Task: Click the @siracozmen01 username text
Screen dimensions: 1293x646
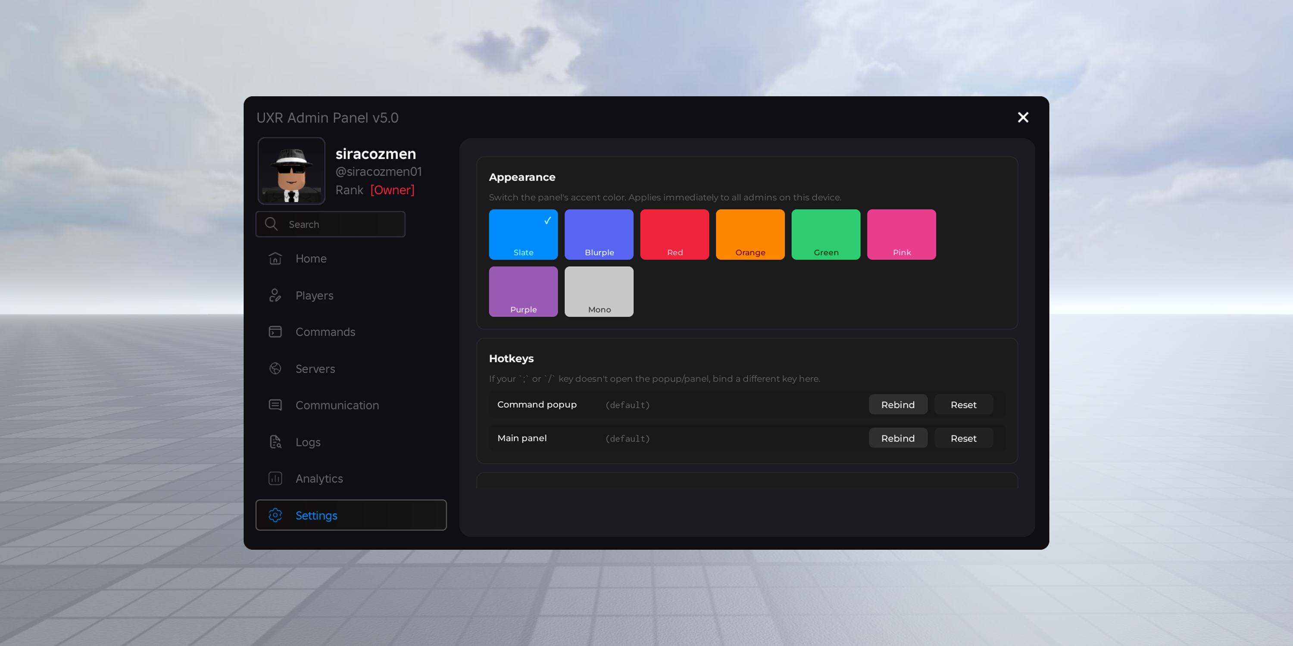Action: 378,171
